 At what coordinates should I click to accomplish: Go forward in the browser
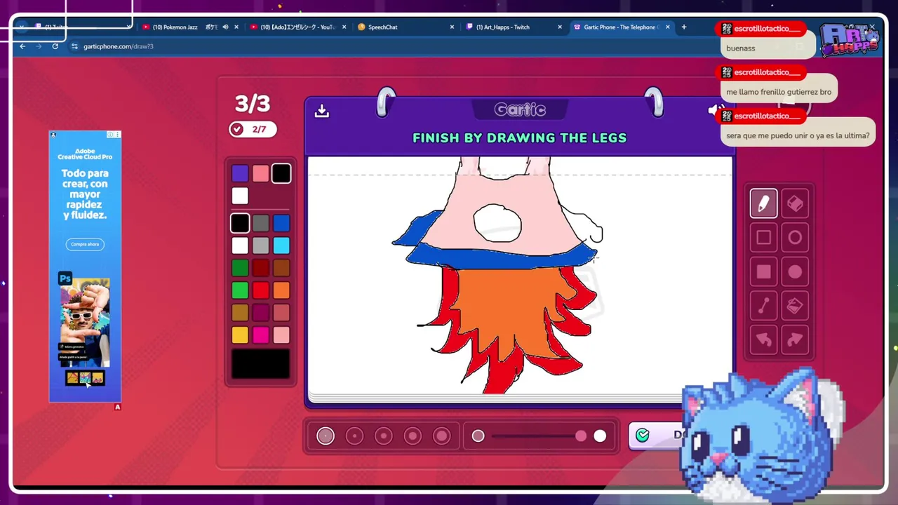[x=39, y=46]
